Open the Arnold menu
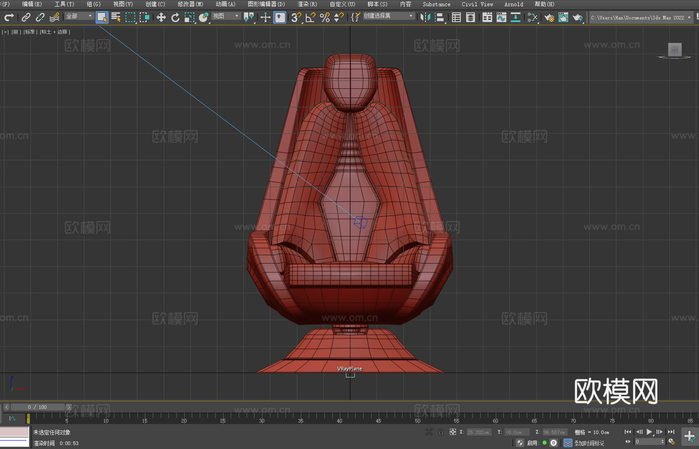The width and height of the screenshot is (699, 449). 513,4
